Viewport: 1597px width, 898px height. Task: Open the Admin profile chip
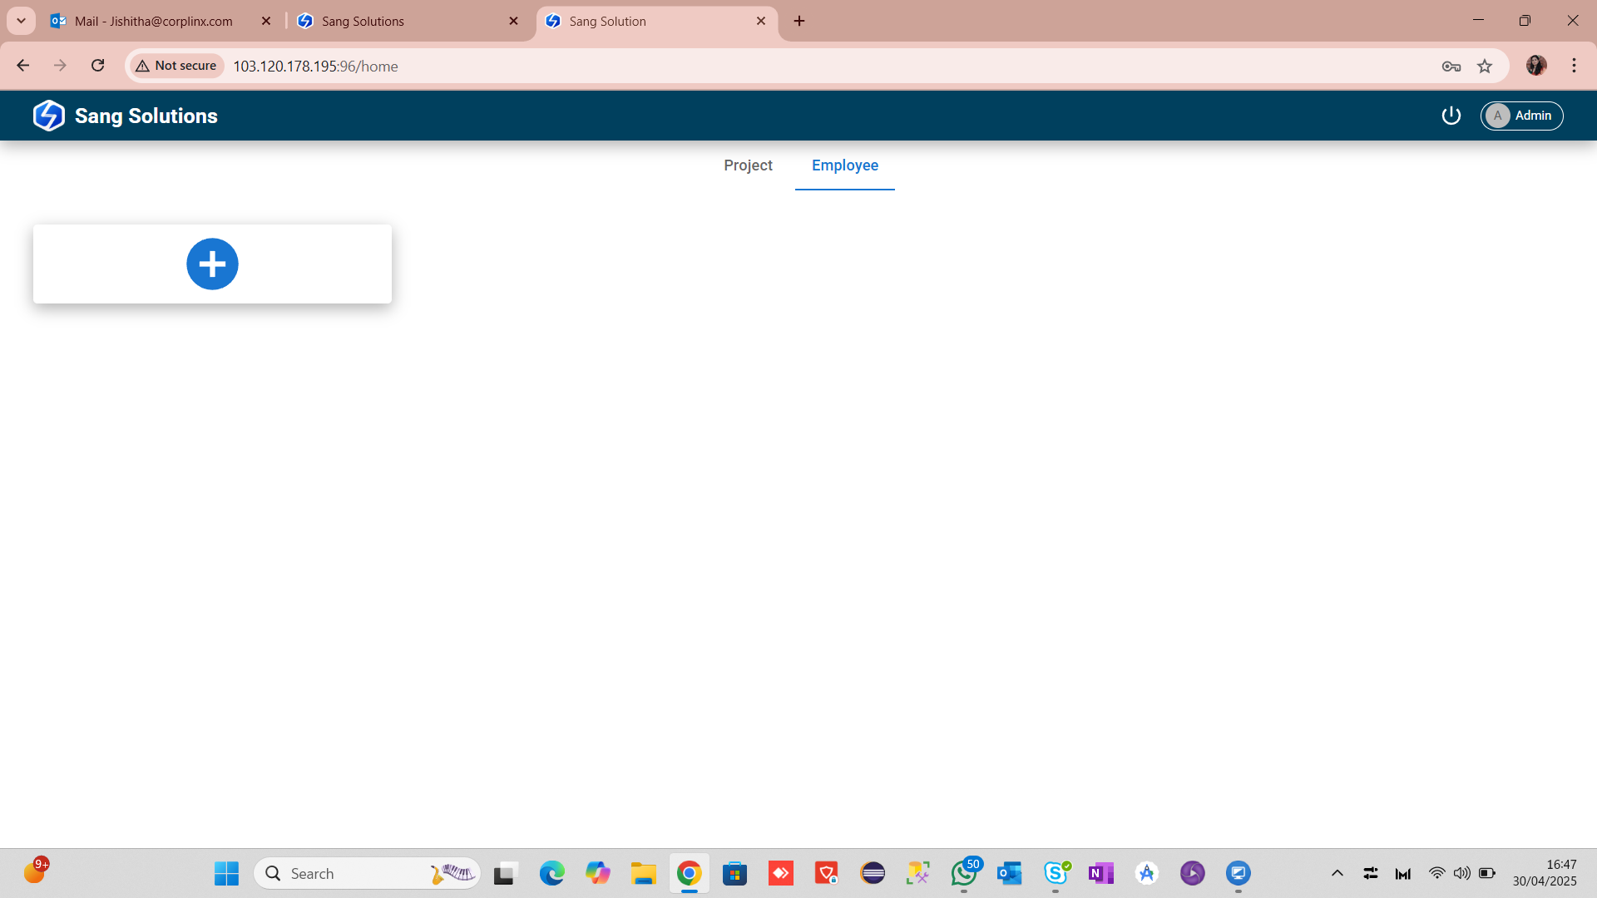[x=1521, y=116]
